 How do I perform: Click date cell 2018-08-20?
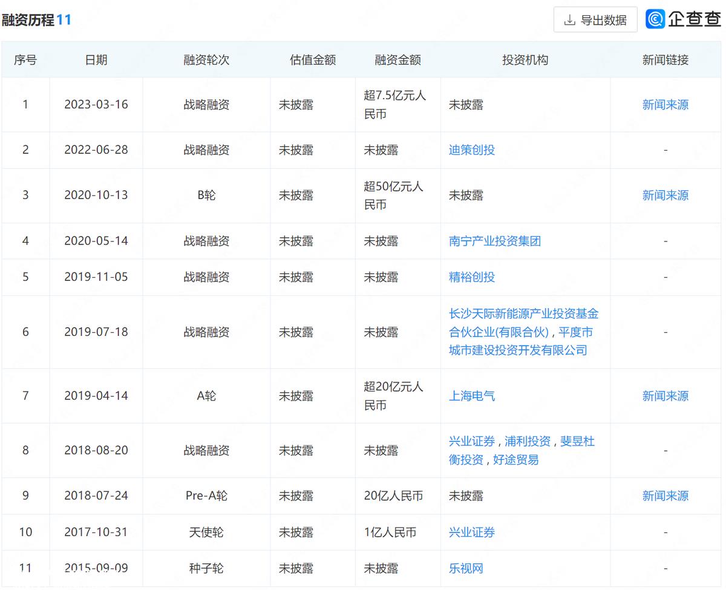(96, 450)
